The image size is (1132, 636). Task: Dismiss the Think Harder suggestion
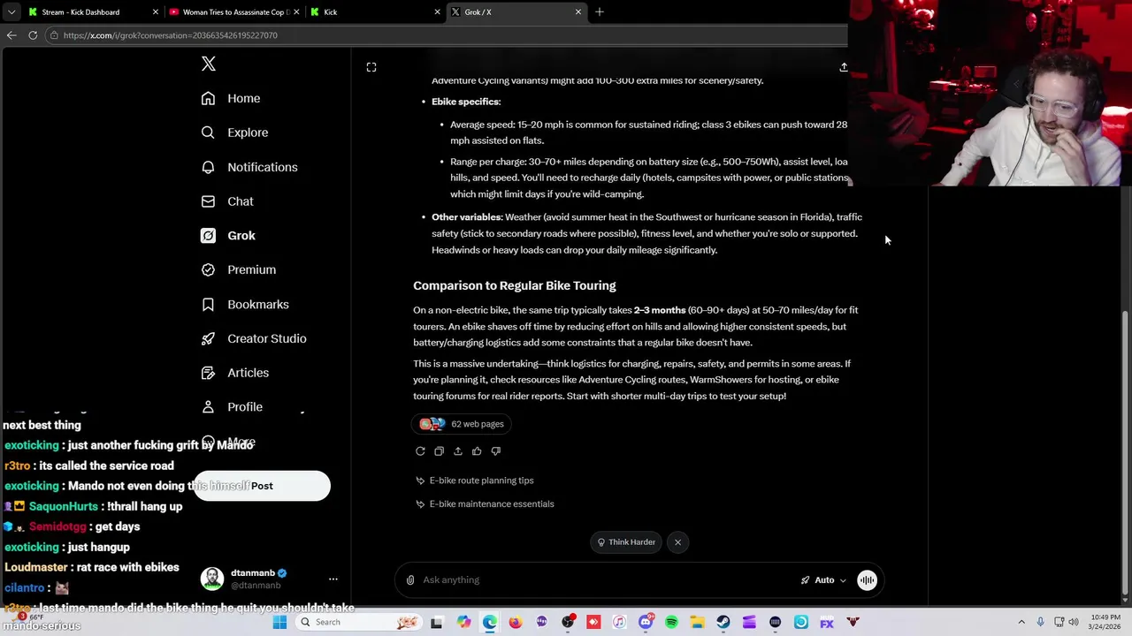[x=677, y=542]
